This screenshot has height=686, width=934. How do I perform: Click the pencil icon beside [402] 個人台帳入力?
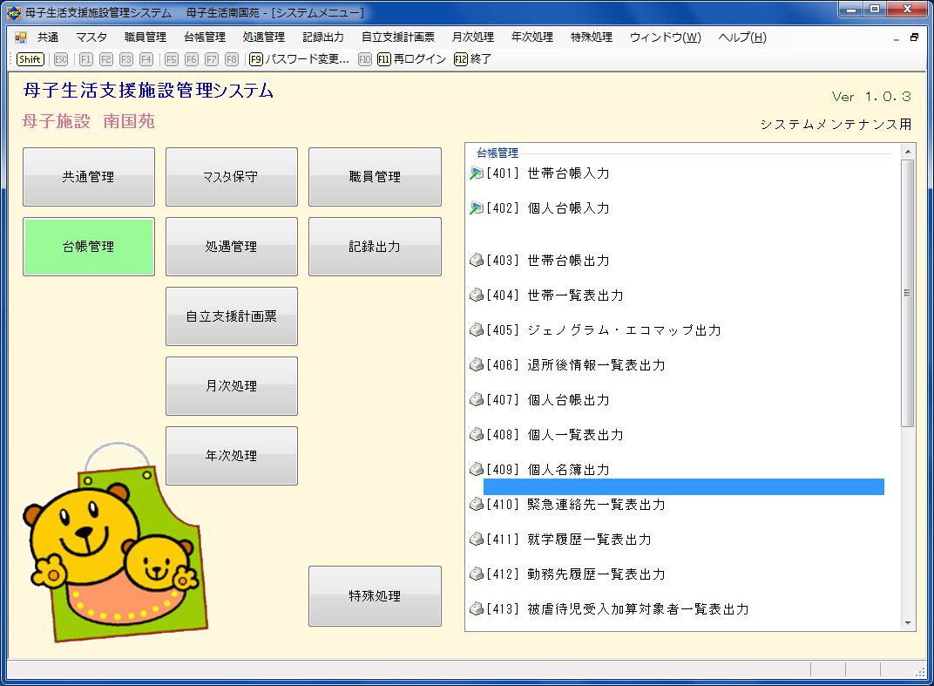[x=476, y=208]
